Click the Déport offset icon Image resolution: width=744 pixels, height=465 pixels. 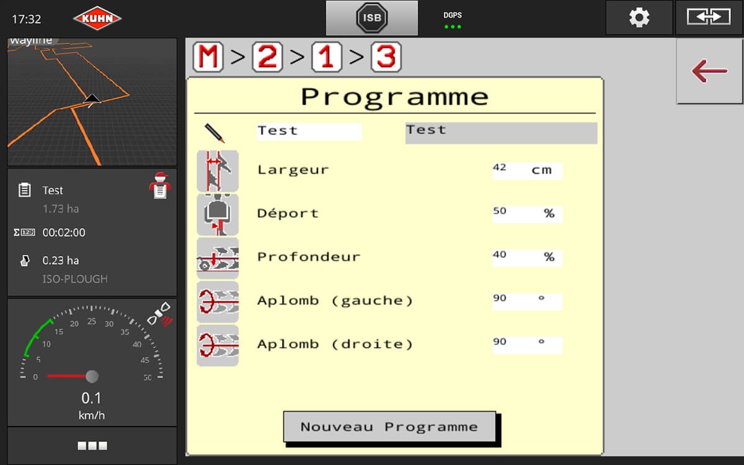(x=218, y=215)
